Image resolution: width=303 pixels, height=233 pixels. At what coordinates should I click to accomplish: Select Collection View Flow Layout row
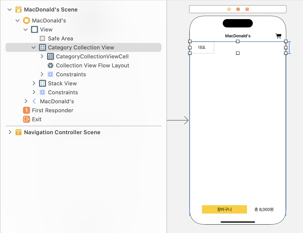83,65
